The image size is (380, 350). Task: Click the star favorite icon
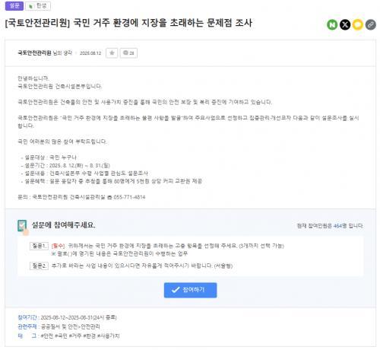point(112,53)
